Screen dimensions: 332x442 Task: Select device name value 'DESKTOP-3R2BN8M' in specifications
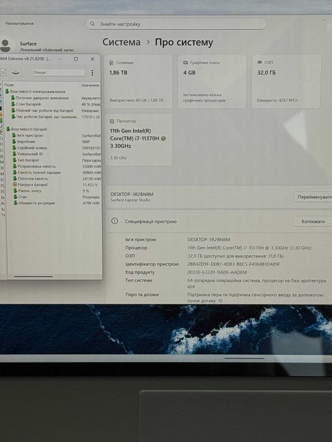[209, 239]
